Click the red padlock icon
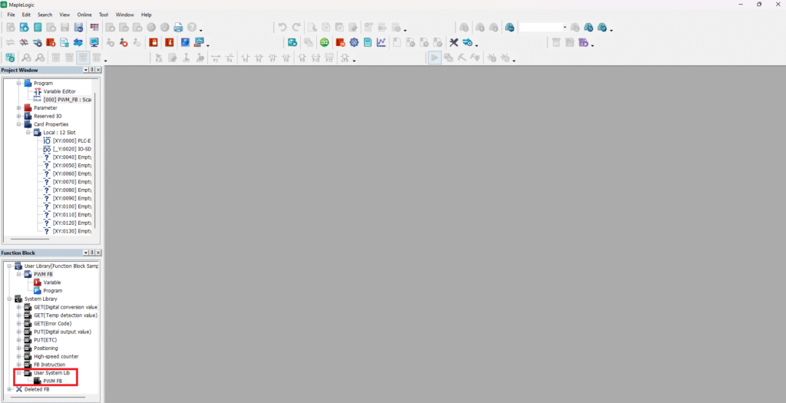Screen dimensions: 786x403 tap(154, 43)
